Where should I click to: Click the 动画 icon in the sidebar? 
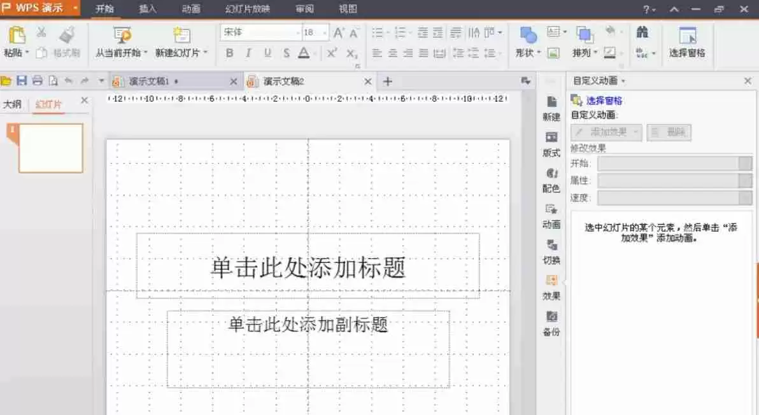click(551, 216)
